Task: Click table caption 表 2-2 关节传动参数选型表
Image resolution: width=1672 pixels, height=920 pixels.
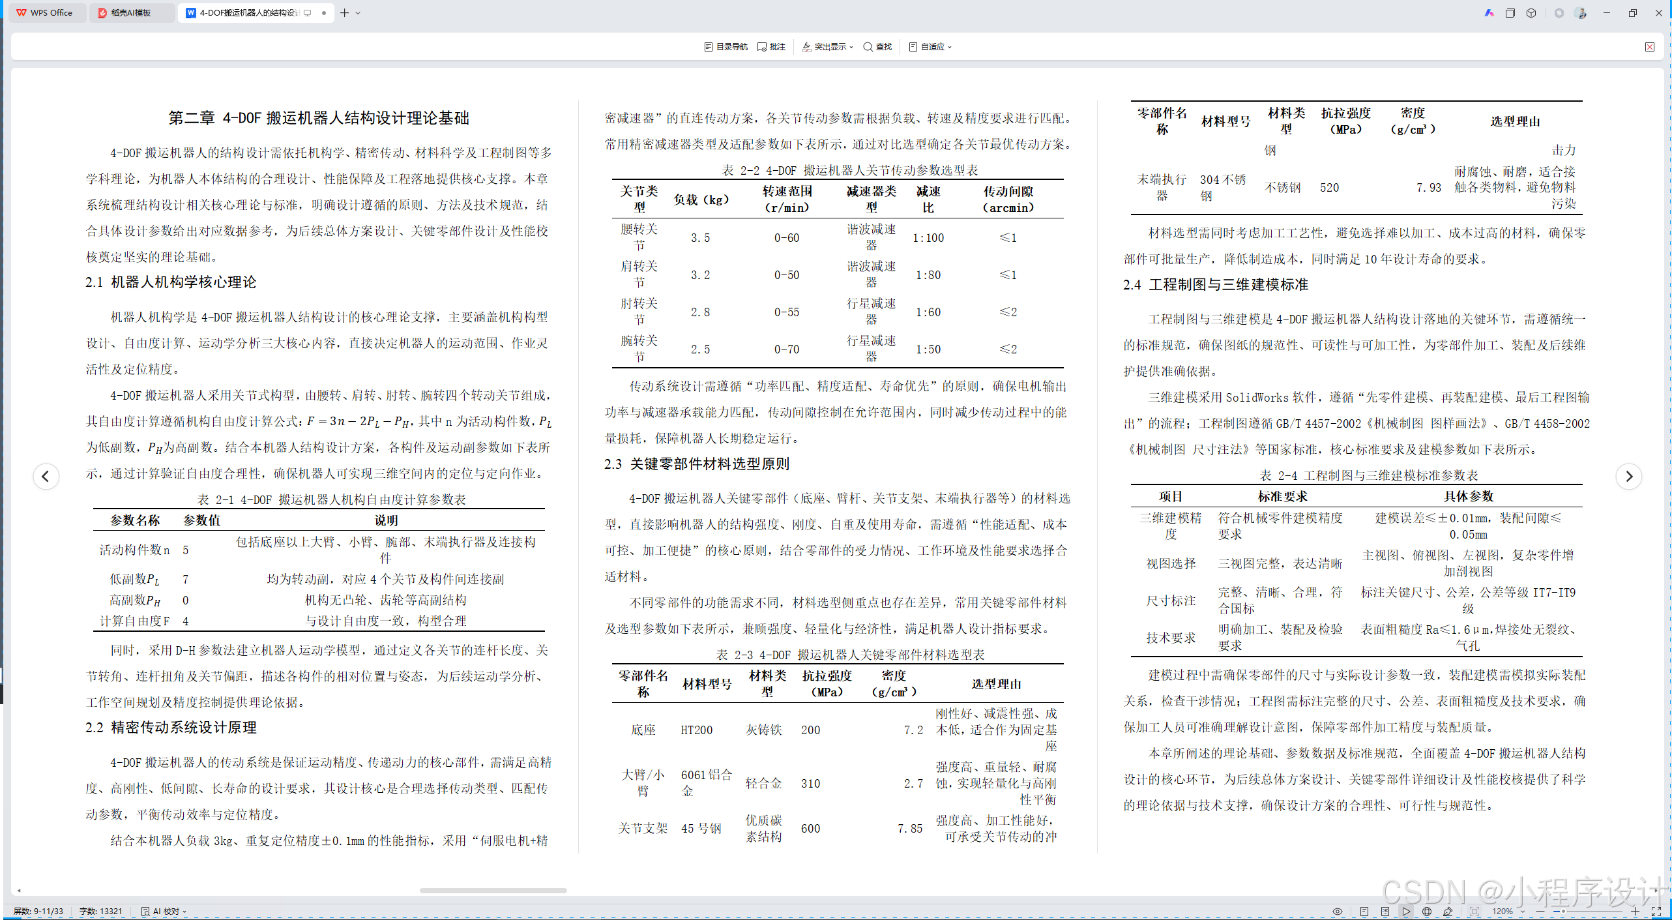Action: 850,170
